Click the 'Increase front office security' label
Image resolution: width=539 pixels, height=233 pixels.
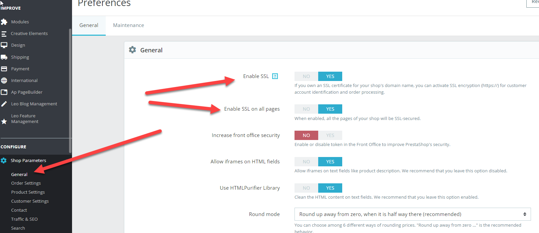(x=246, y=135)
